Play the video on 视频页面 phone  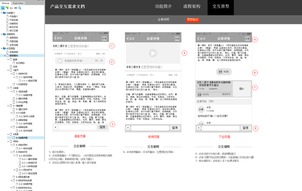pyautogui.click(x=153, y=53)
